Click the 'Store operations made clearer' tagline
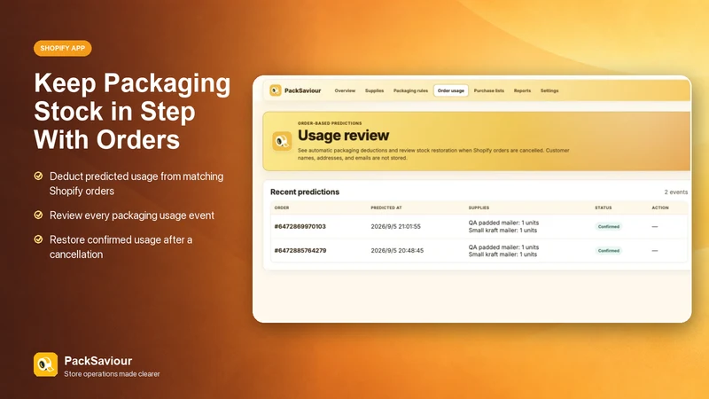 click(x=112, y=374)
